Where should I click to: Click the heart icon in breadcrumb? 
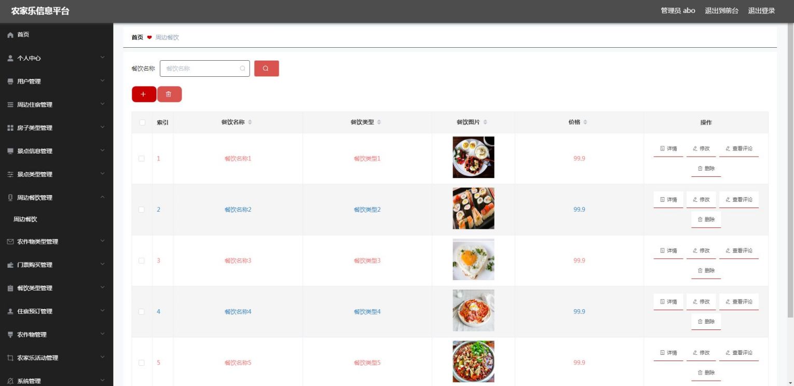149,37
